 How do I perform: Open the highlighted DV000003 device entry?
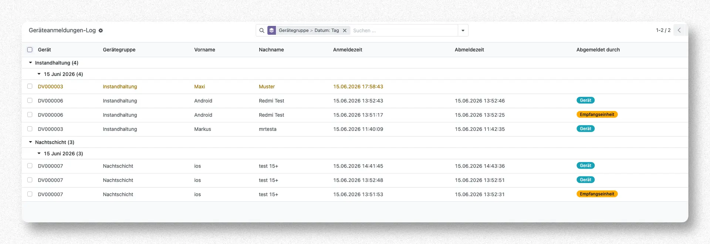51,87
